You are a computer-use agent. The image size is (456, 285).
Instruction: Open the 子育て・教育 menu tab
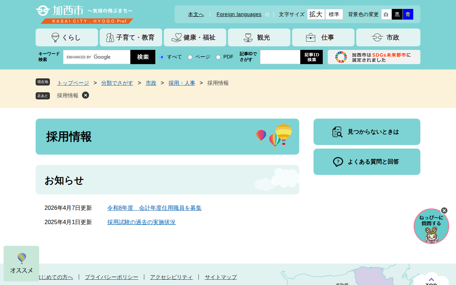[131, 37]
